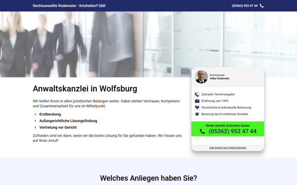This screenshot has height=185, width=297.
Task: Click the Volker Rodemeier name text
Action: click(219, 78)
